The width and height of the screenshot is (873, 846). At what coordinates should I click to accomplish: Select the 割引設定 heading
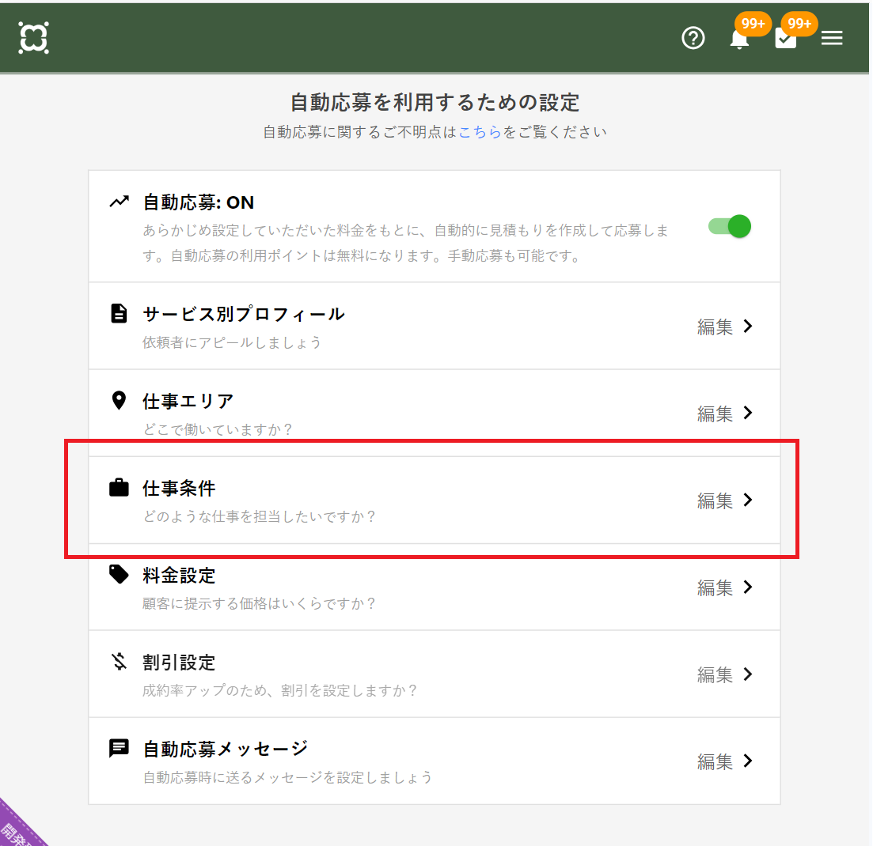pos(179,662)
